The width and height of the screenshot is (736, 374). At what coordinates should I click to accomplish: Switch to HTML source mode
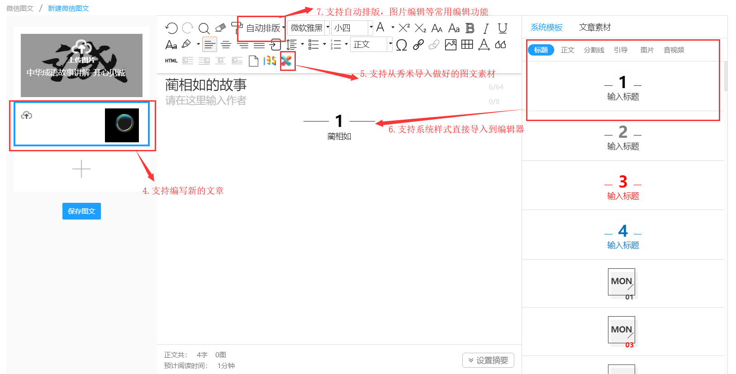pos(171,61)
